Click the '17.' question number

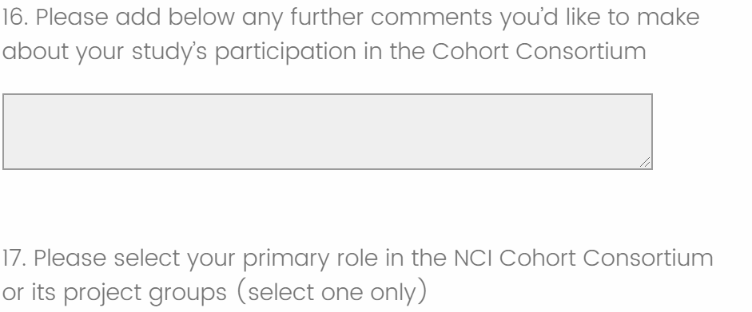(14, 259)
